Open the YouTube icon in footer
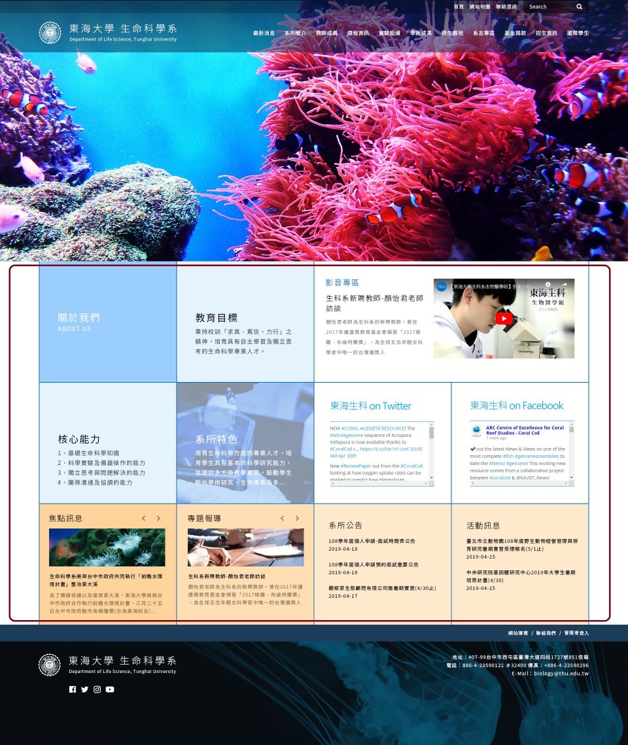Viewport: 628px width, 745px height. coord(110,689)
